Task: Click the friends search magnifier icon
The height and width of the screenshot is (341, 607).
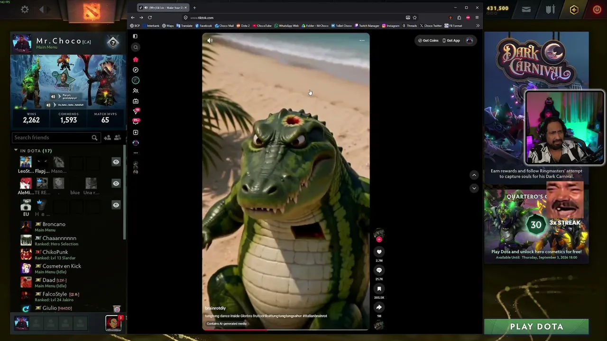Action: [94, 138]
